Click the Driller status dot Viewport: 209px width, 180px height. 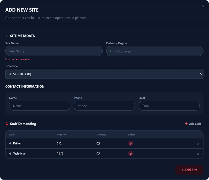pyautogui.click(x=10, y=143)
